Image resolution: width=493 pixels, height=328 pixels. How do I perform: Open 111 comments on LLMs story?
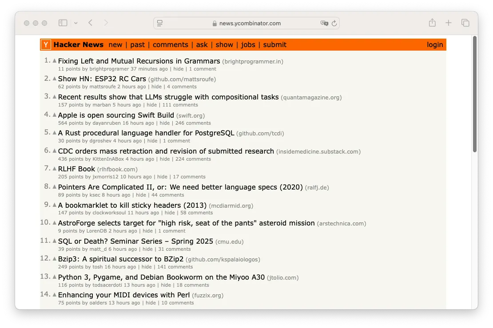[x=180, y=105]
